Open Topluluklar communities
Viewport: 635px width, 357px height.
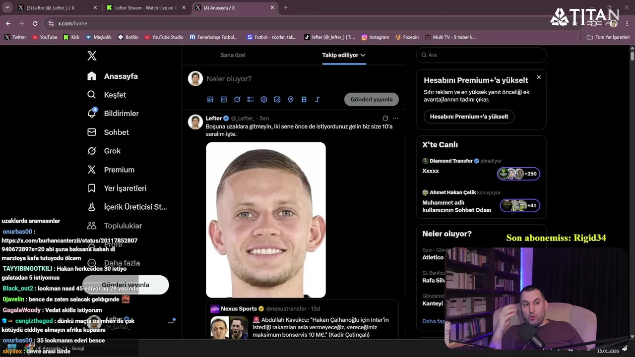click(x=115, y=226)
